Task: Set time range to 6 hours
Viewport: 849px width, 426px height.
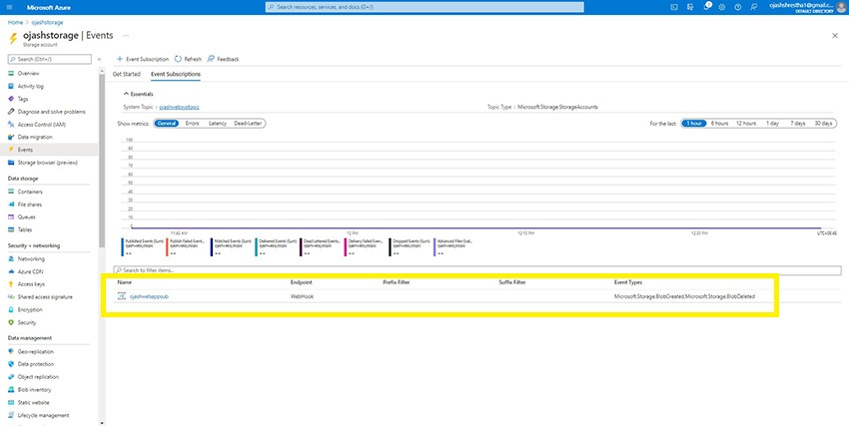Action: pyautogui.click(x=719, y=124)
